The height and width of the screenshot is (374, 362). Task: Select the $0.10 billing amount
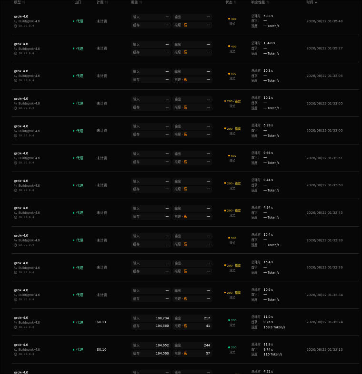[x=101, y=349]
